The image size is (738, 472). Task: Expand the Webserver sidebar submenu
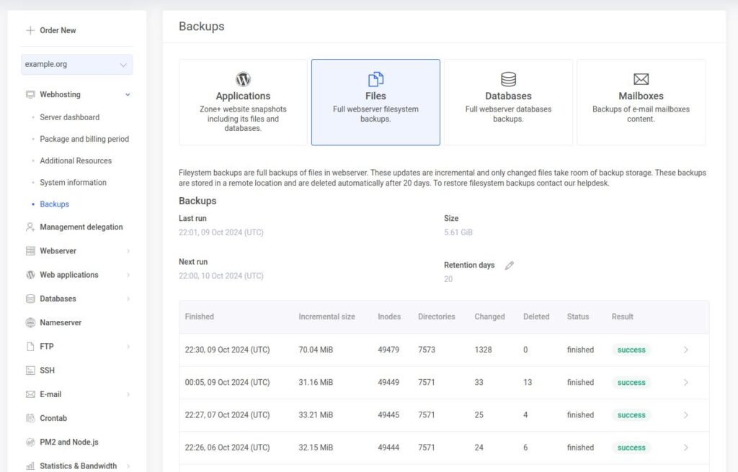(128, 251)
